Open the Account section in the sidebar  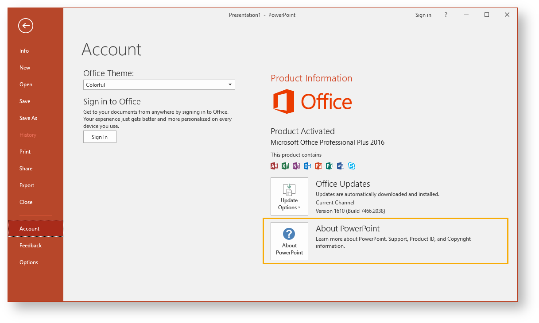(29, 229)
